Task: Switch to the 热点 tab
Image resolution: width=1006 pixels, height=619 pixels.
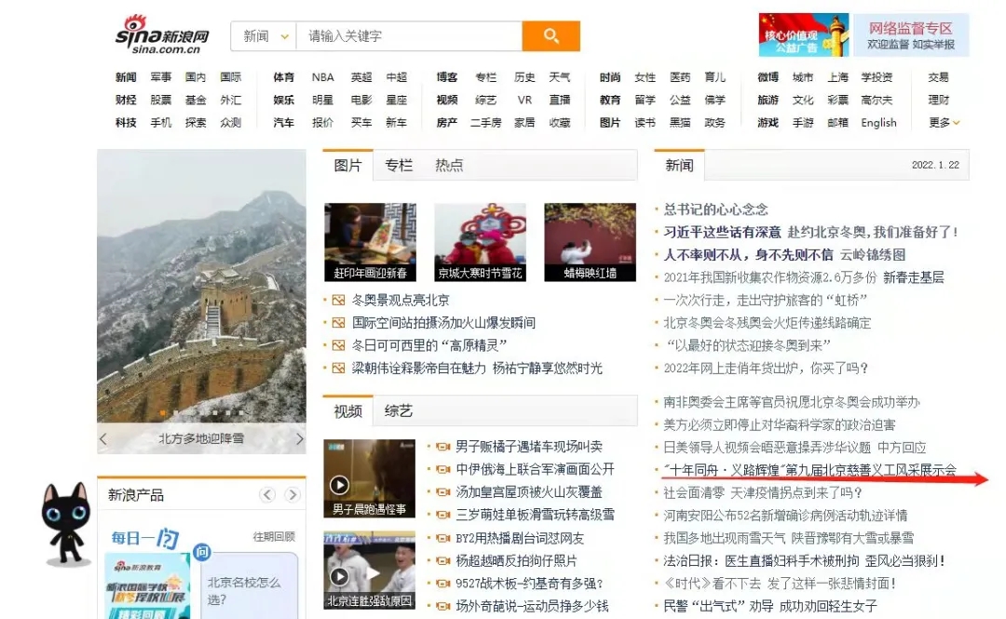Action: pyautogui.click(x=449, y=165)
